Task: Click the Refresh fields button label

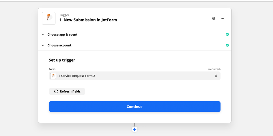Action: click(70, 91)
